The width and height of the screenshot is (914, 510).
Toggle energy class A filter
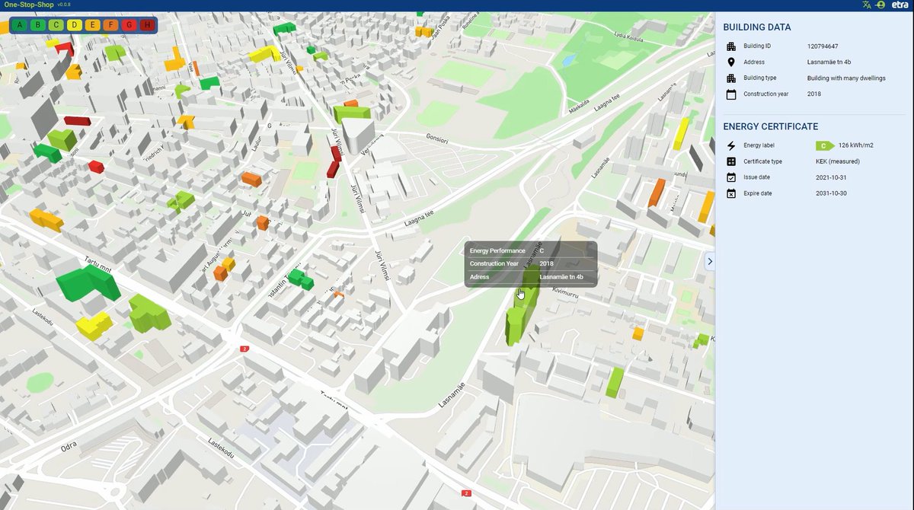(x=19, y=24)
